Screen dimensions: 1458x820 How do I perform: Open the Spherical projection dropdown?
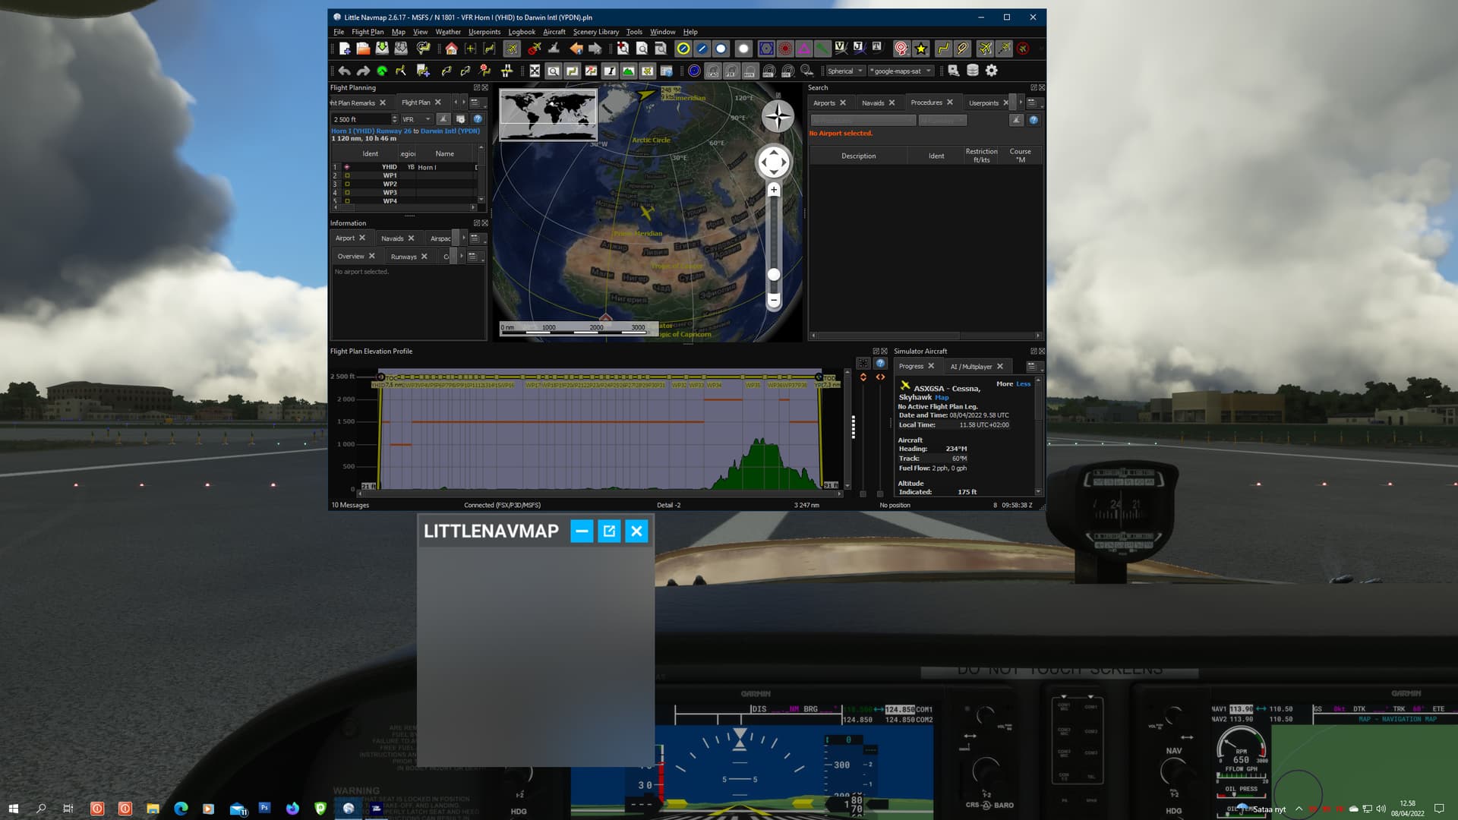(x=845, y=71)
